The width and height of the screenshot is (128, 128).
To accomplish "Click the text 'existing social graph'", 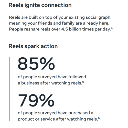I will click(x=90, y=18).
